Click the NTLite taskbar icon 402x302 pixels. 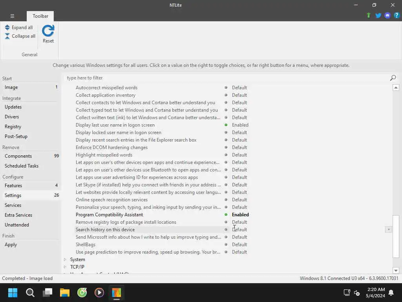coord(116,293)
